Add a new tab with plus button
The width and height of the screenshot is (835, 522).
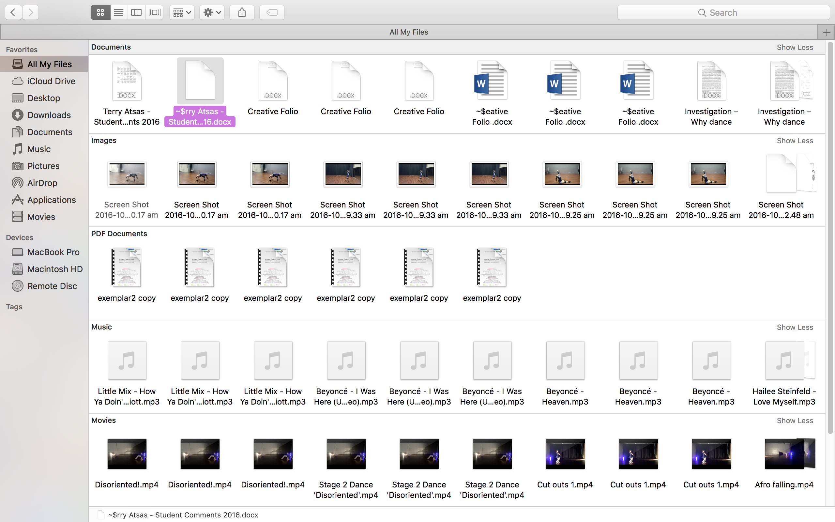827,32
